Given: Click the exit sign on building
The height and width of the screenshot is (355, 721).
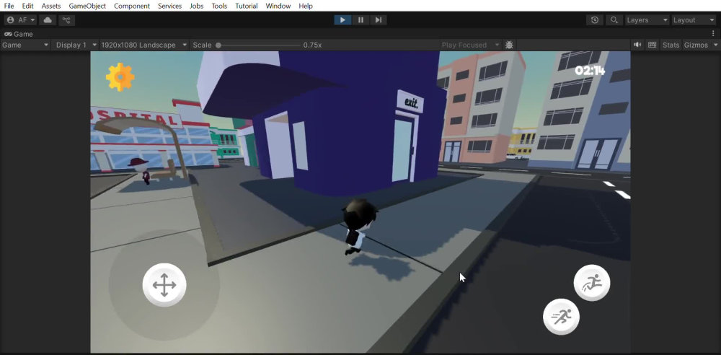Looking at the screenshot, I should (x=411, y=102).
